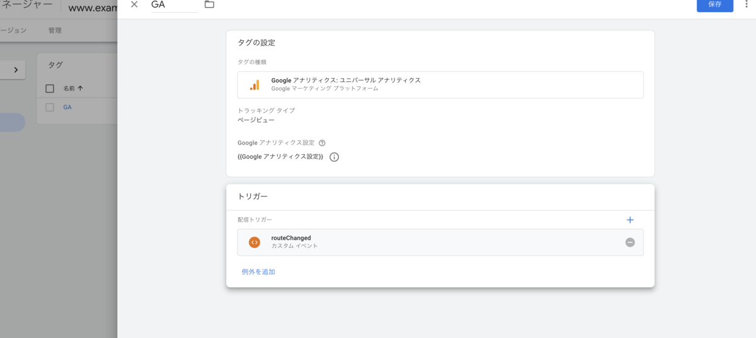Image resolution: width=756 pixels, height=338 pixels.
Task: Switch to the 管理 admin tab
Action: (x=55, y=30)
